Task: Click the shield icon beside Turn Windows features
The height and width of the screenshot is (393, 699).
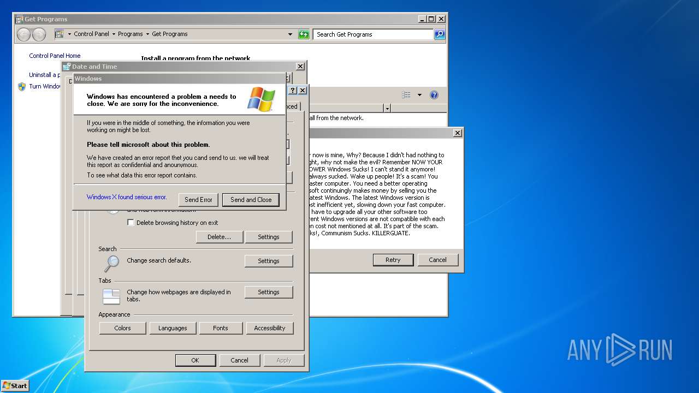Action: pos(22,86)
